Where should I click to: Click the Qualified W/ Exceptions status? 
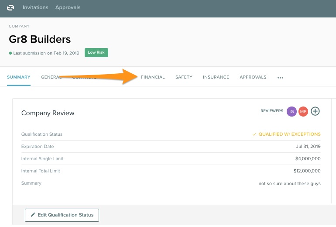pos(289,134)
